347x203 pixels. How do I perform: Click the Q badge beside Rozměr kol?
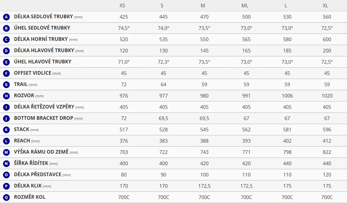point(6,197)
